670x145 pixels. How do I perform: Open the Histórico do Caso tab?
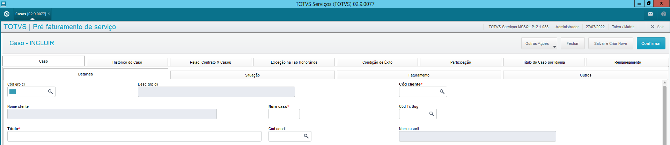[127, 62]
